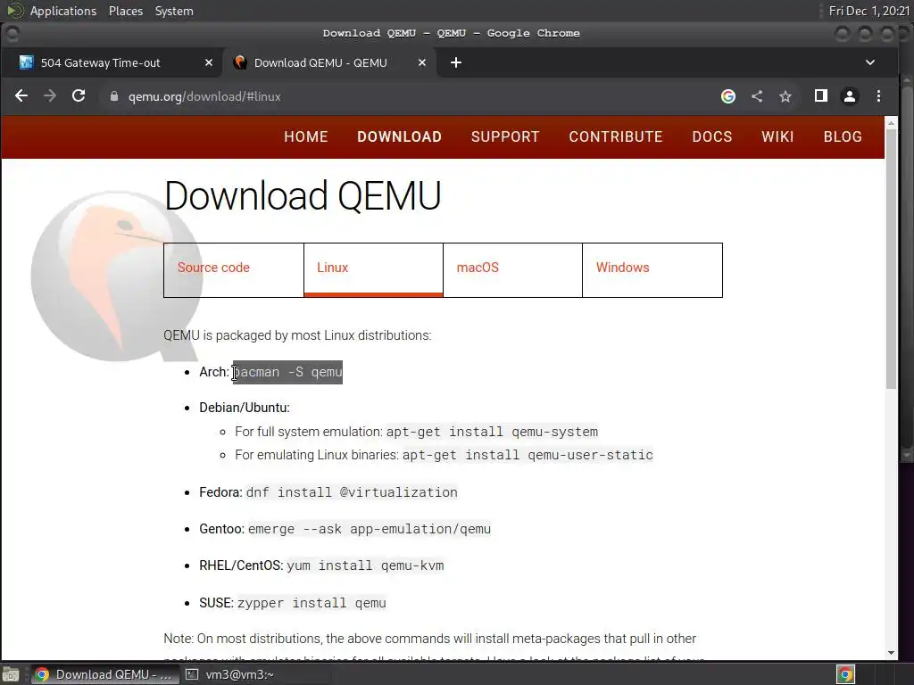Click the highlighted pacman -S qemu command
914x685 pixels.
287,372
